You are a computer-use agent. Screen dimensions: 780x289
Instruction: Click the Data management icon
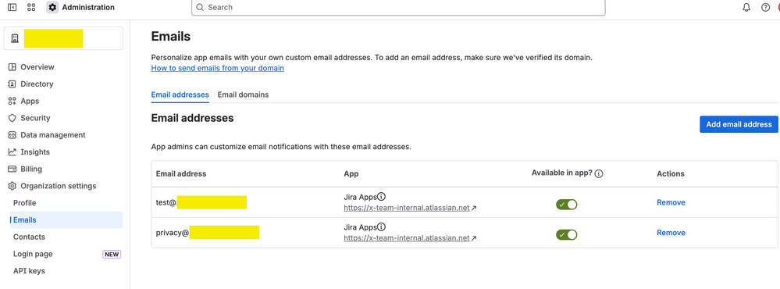[x=12, y=135]
